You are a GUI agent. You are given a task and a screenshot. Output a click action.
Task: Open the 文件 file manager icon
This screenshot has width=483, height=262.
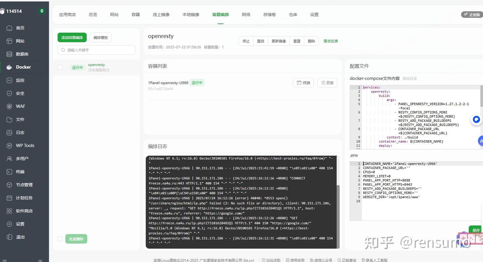[x=9, y=119]
